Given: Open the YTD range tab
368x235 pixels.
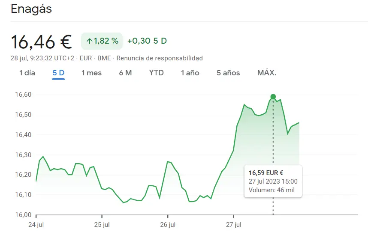Looking at the screenshot, I should pyautogui.click(x=156, y=73).
